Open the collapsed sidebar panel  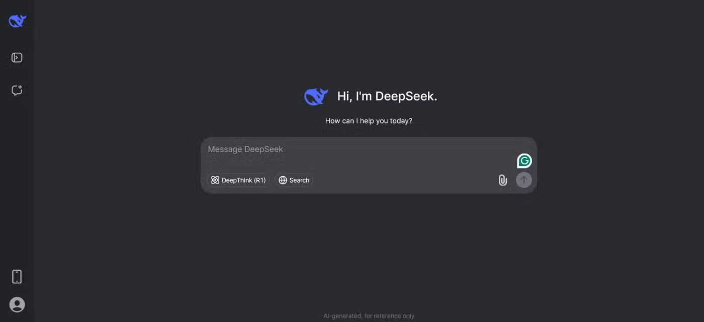tap(17, 58)
